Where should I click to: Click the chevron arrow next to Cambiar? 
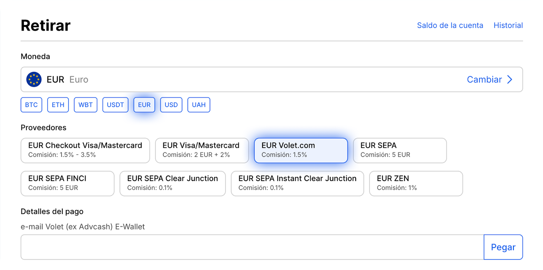[509, 79]
